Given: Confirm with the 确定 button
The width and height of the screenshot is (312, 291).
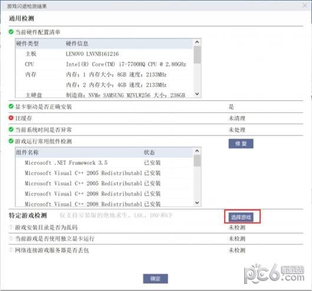Looking at the screenshot, I should (x=155, y=279).
